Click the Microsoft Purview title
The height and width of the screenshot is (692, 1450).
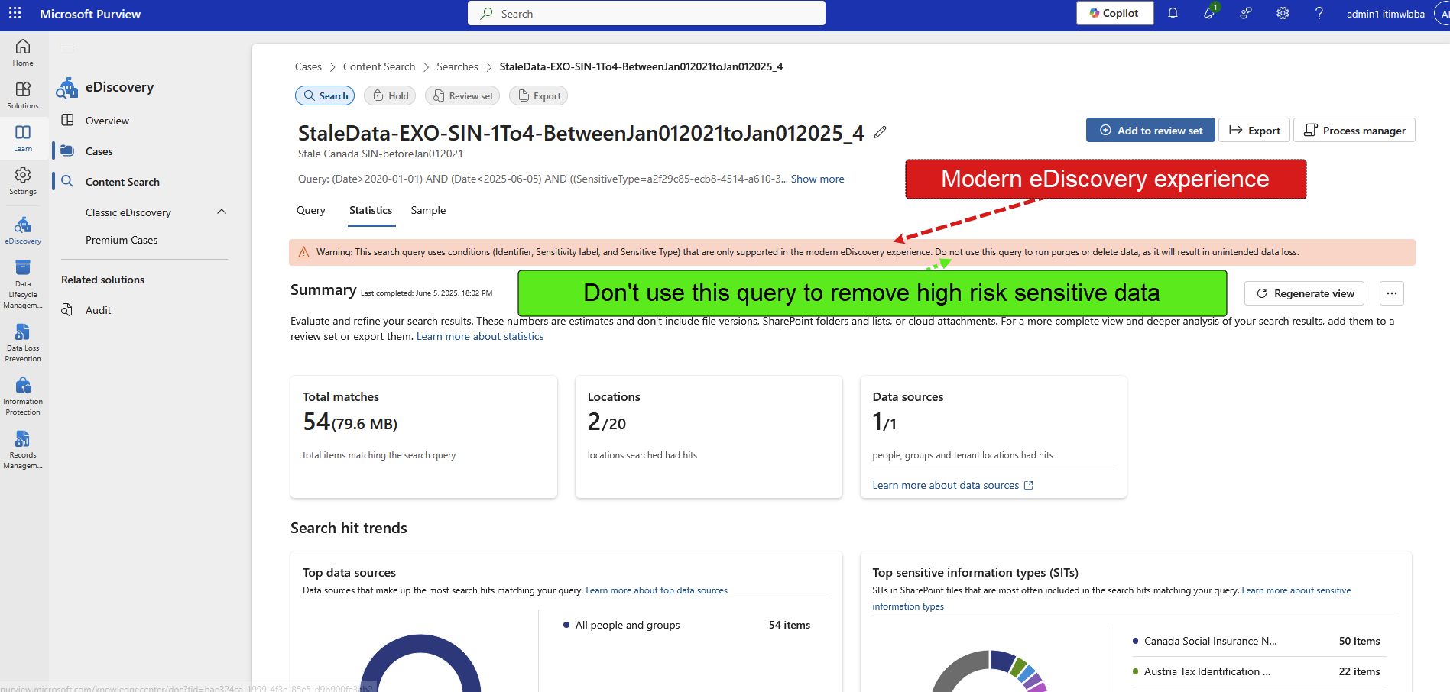[x=90, y=14]
